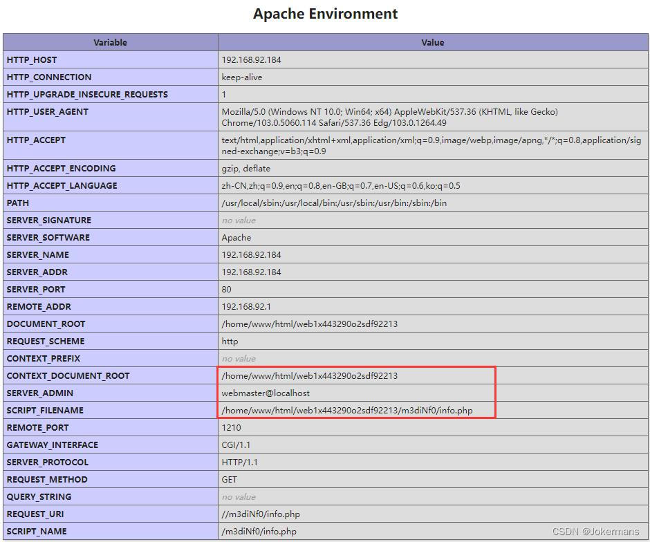Click the REMOTE_PORT variable name
The width and height of the screenshot is (650, 542).
[x=38, y=428]
